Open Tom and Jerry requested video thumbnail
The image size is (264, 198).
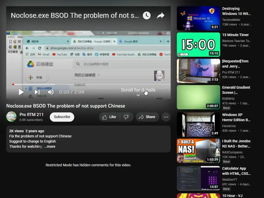pyautogui.click(x=198, y=71)
